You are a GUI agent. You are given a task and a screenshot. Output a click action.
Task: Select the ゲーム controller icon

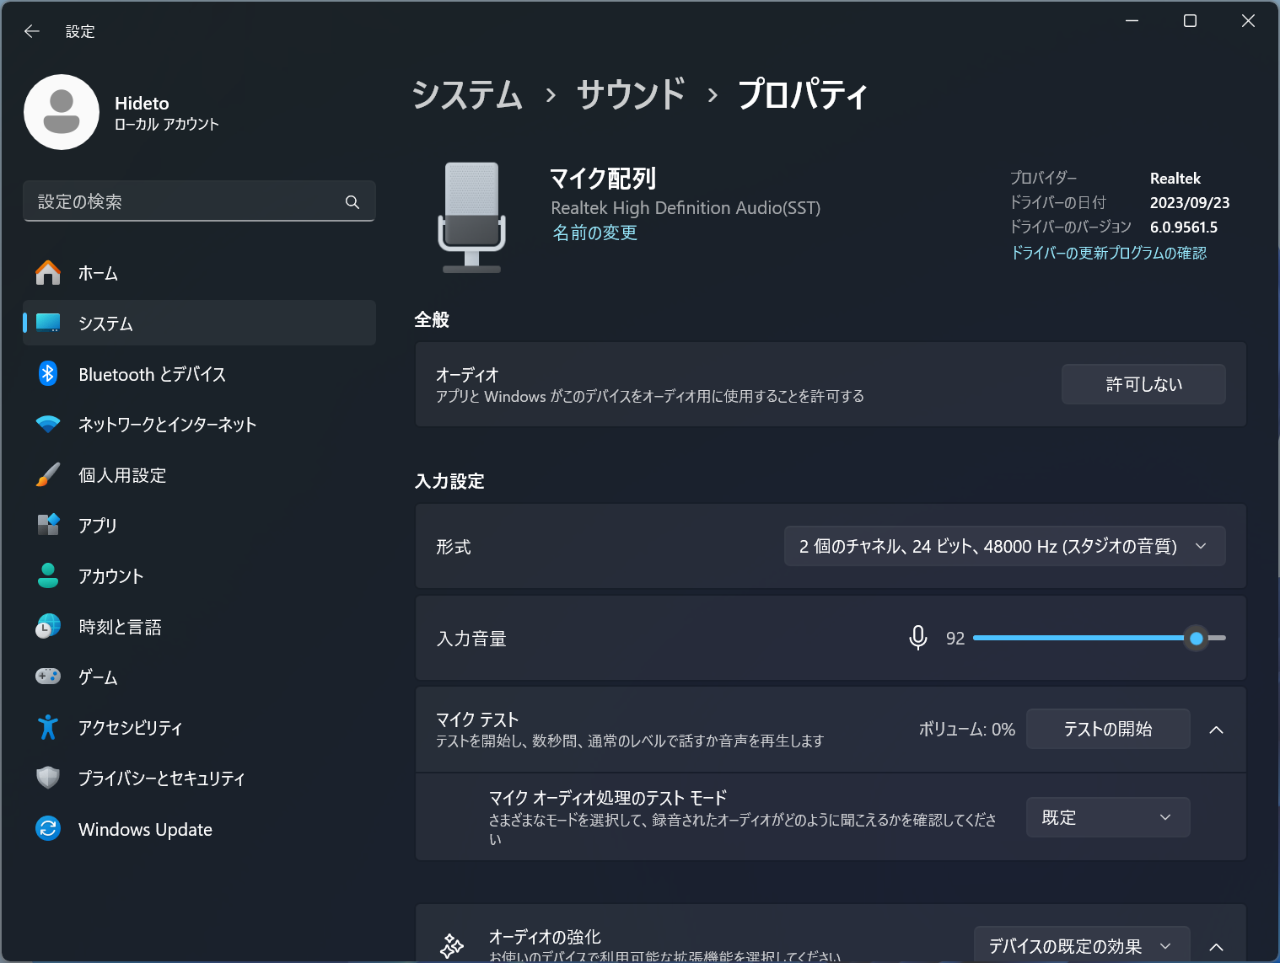click(48, 677)
